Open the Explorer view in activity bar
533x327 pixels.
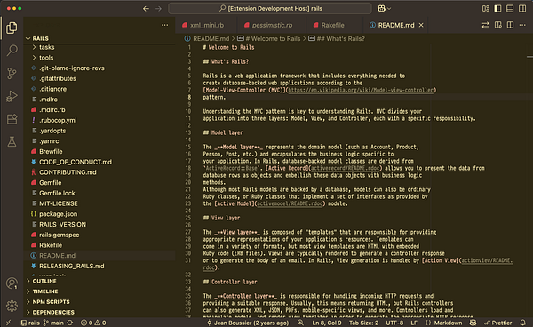[x=12, y=28]
